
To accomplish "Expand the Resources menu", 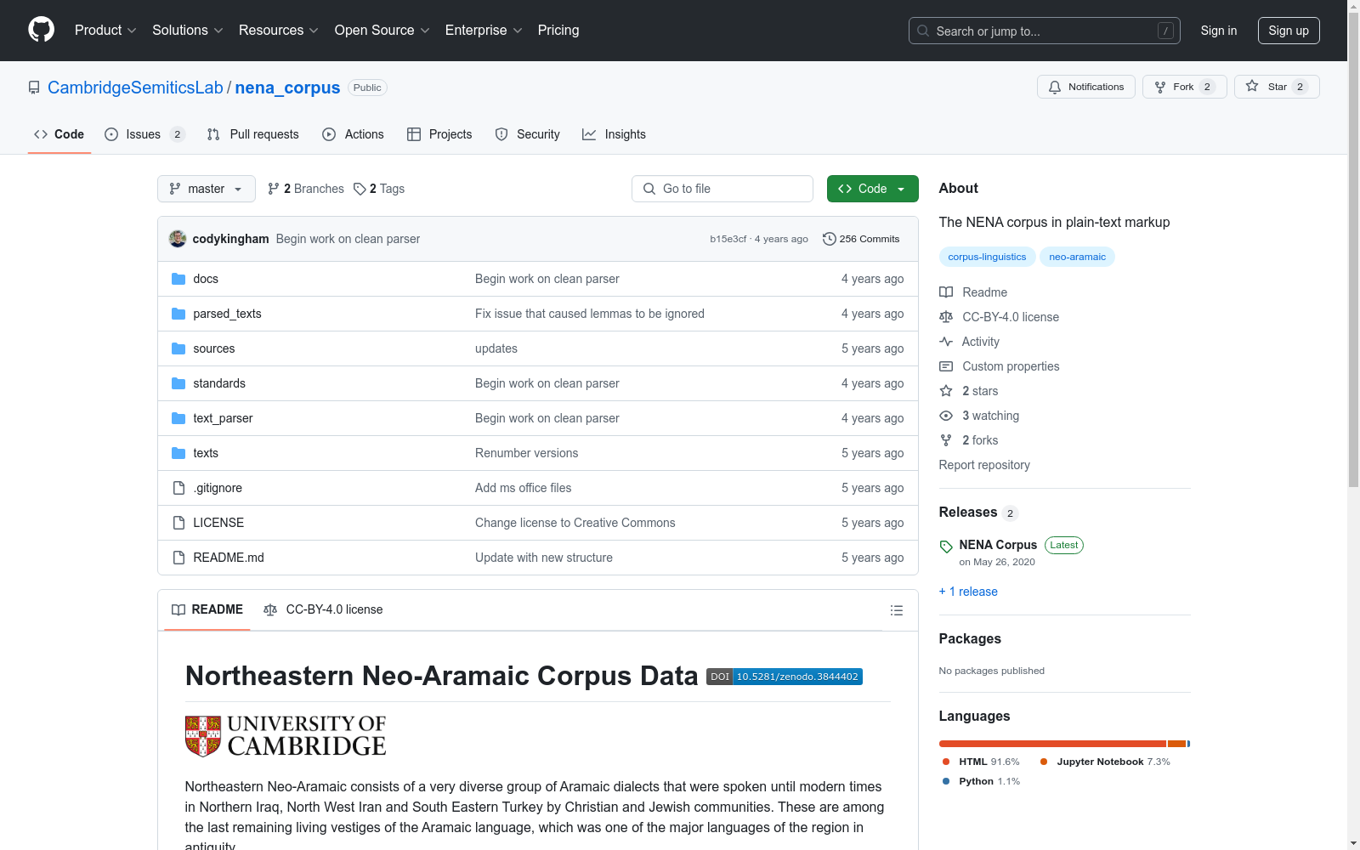I will pyautogui.click(x=279, y=31).
